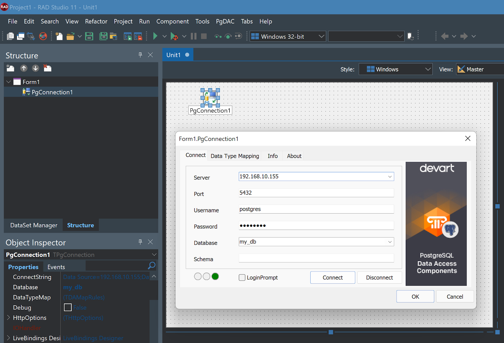The height and width of the screenshot is (343, 504).
Task: Click the Delete item icon in Structure toolbar
Action: pyautogui.click(x=47, y=68)
